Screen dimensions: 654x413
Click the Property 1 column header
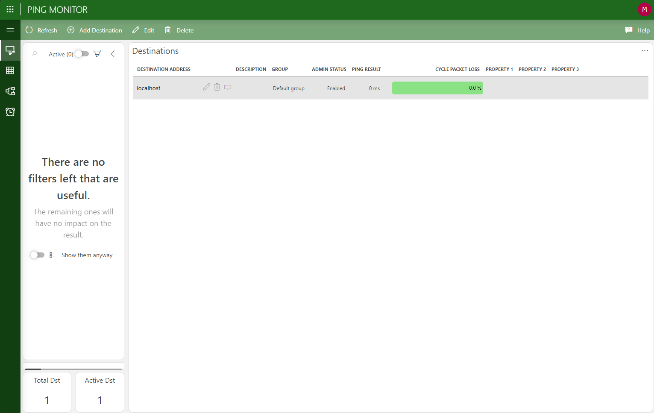[x=499, y=69]
